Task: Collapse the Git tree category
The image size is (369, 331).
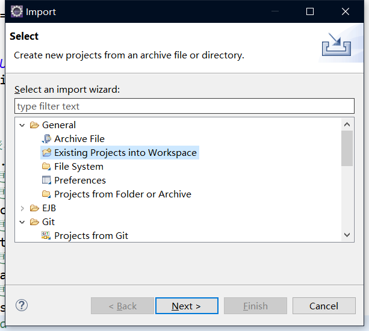Action: (23, 222)
